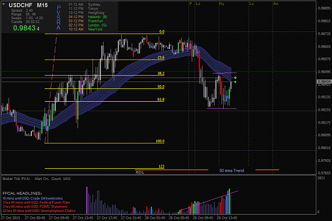Click the USDCHF M15 chart title
332x221 pixels.
tap(28, 5)
